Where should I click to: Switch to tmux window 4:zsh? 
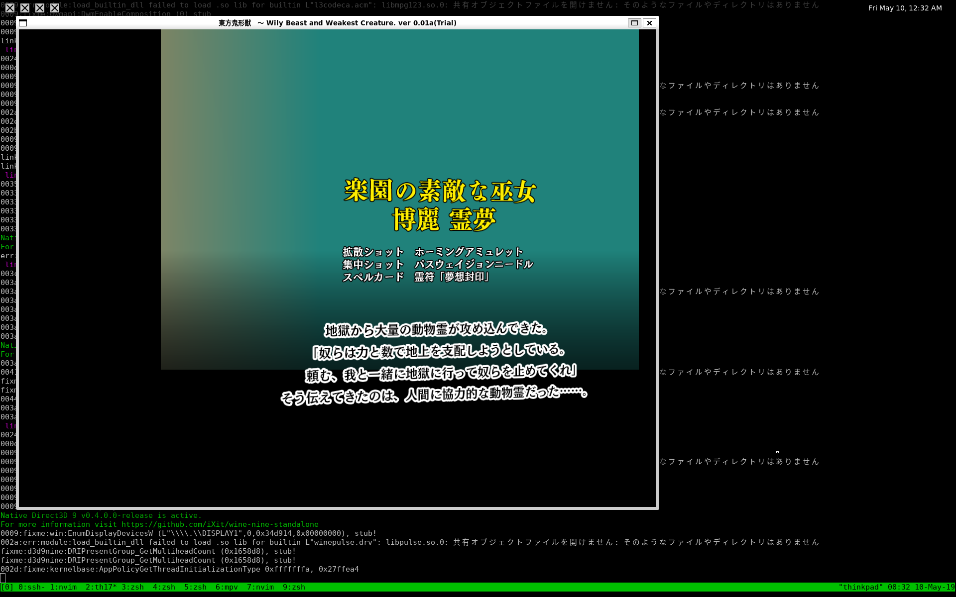click(164, 587)
